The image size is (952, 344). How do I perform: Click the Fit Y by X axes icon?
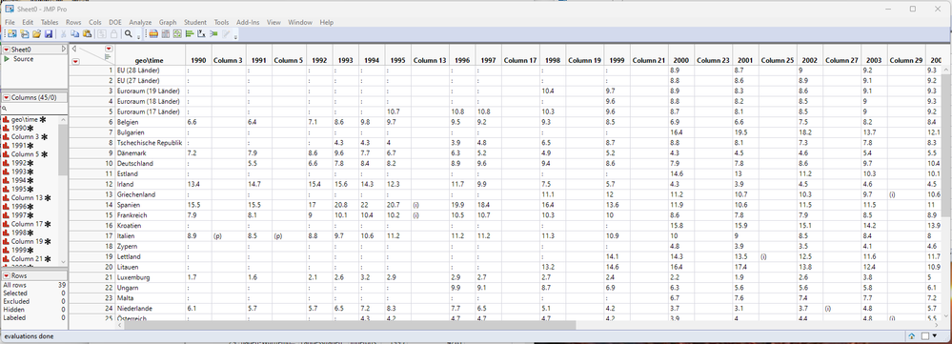[201, 34]
